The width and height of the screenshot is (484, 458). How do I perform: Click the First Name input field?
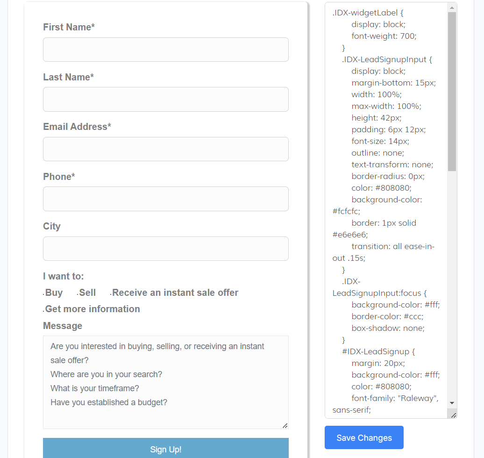(165, 50)
